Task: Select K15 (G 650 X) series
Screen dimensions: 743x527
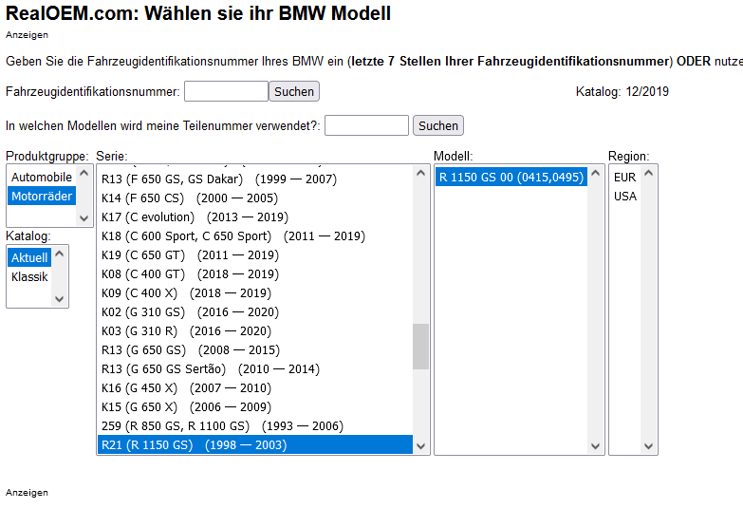Action: [255, 407]
